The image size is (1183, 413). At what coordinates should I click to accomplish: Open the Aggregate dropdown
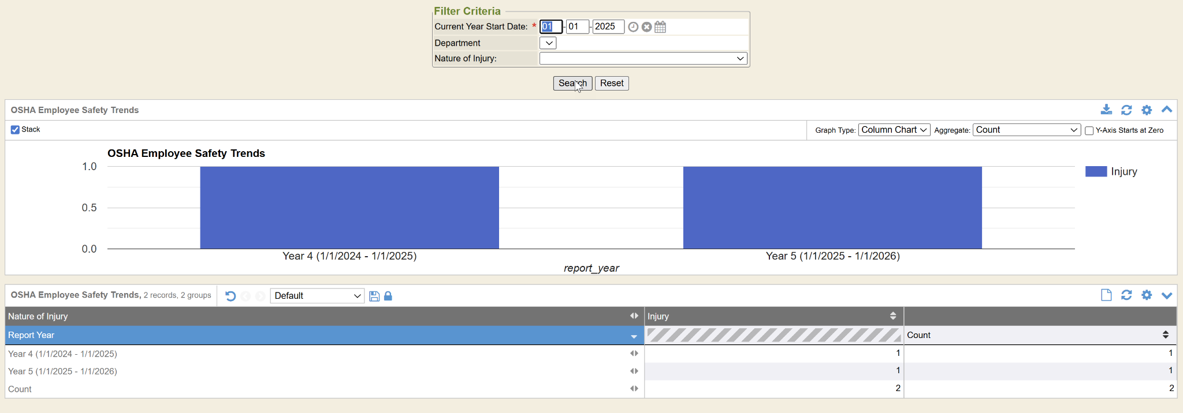[1026, 130]
